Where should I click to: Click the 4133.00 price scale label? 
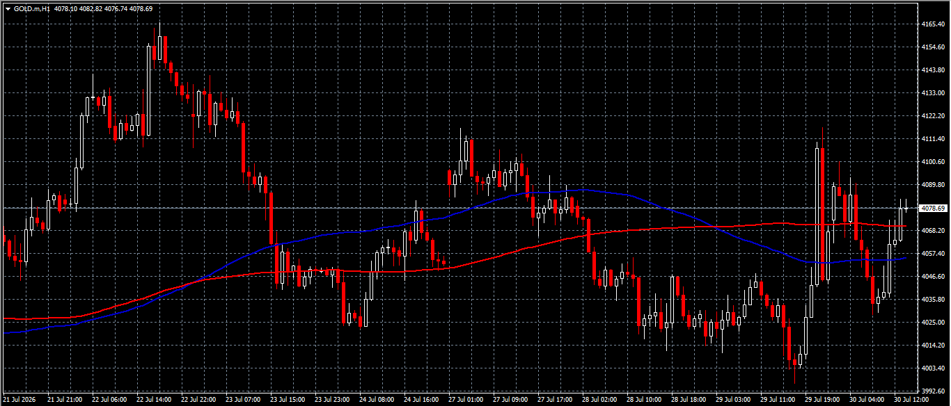tap(932, 93)
